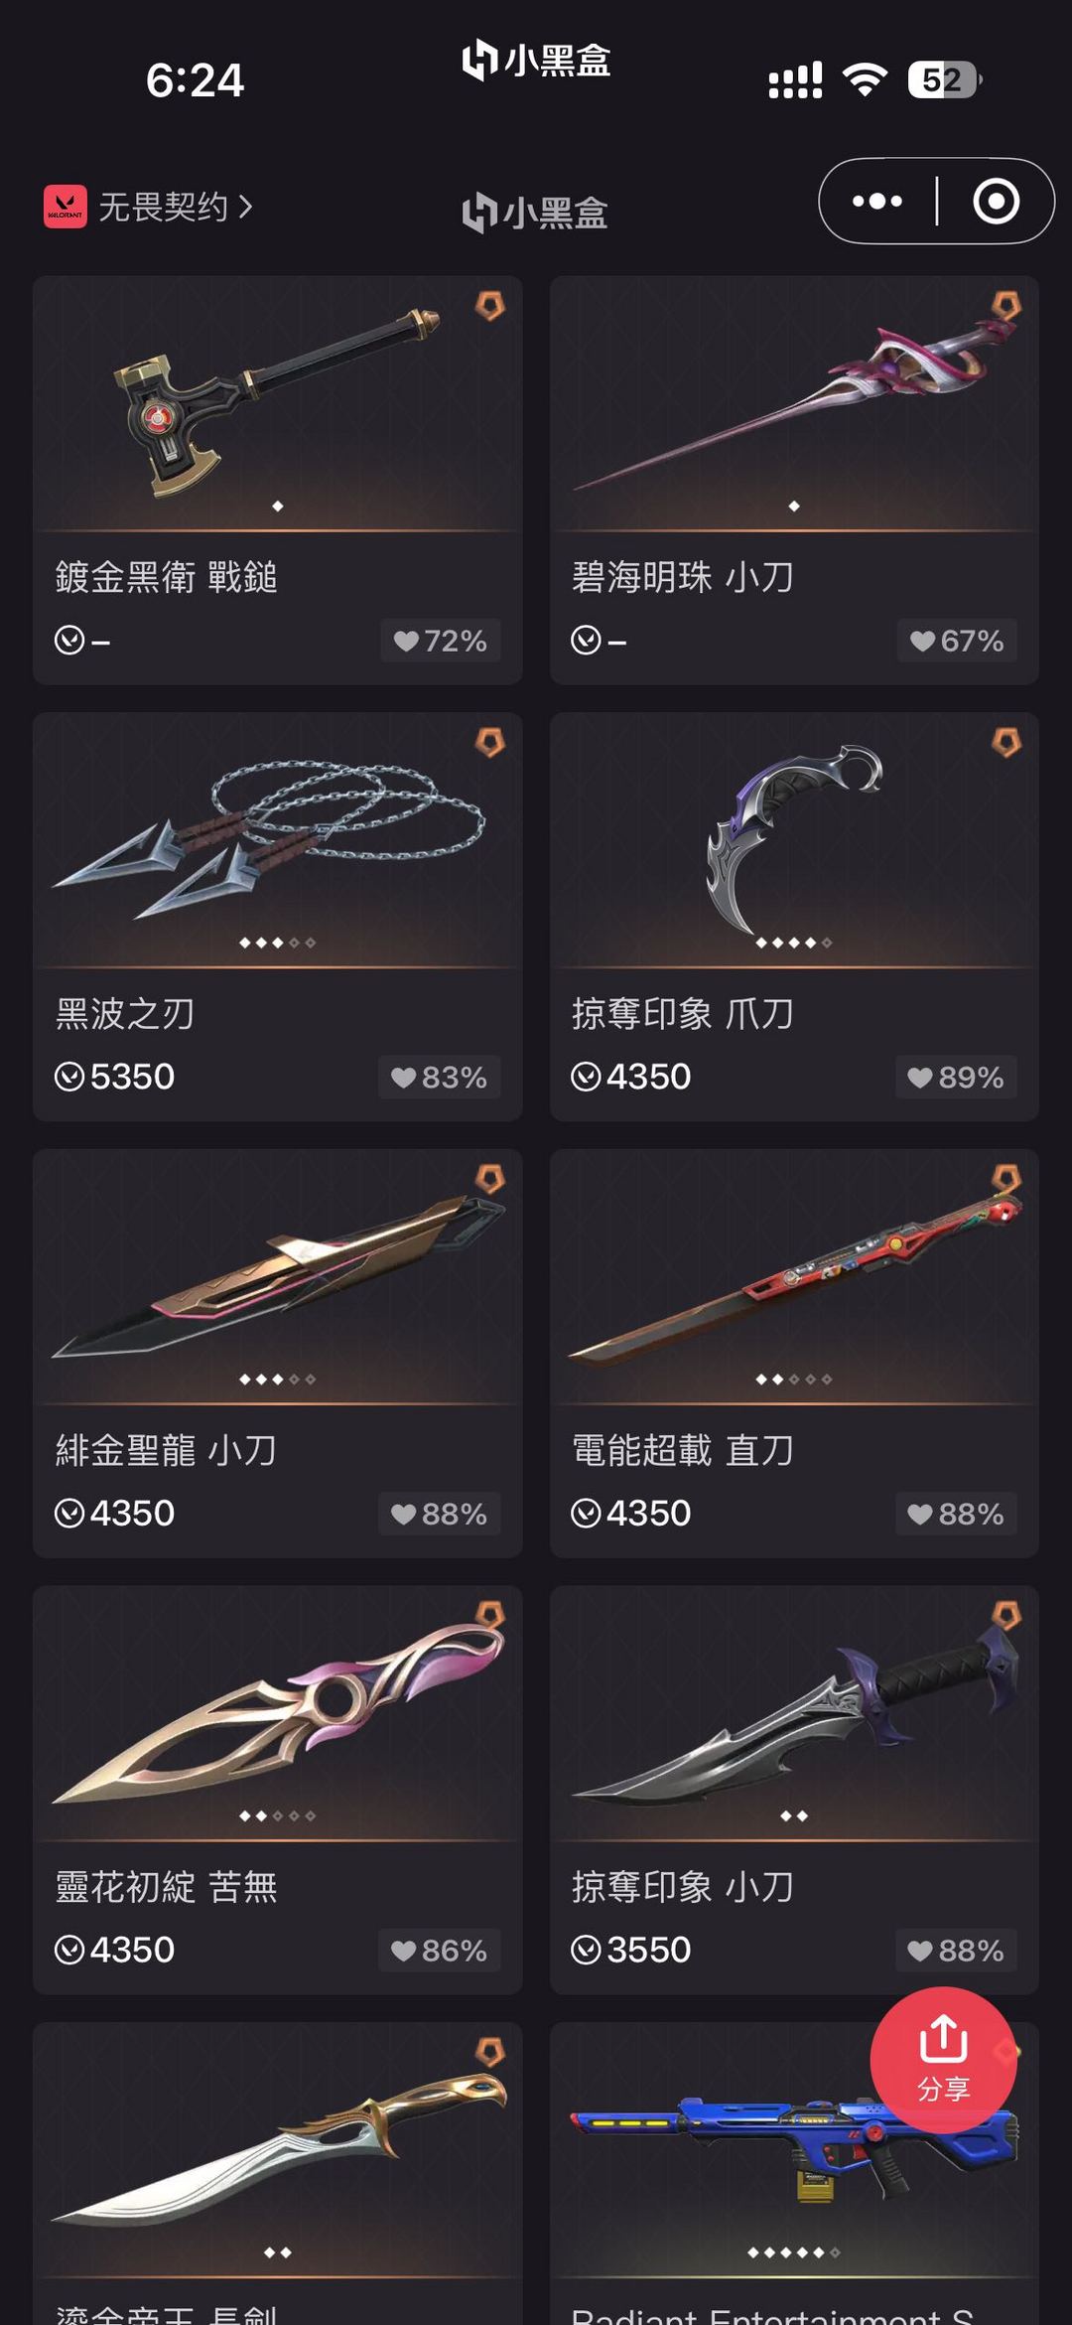
Task: Tap the tier badge on 碧海明珠 小刀 card
Action: (1006, 305)
